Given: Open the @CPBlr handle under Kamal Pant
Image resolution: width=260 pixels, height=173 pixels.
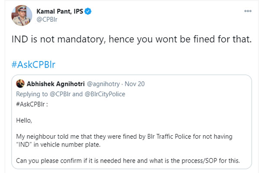Looking at the screenshot, I should click(x=47, y=20).
